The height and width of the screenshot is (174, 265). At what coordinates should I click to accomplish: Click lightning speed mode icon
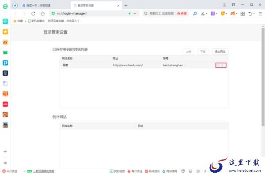coord(129,14)
